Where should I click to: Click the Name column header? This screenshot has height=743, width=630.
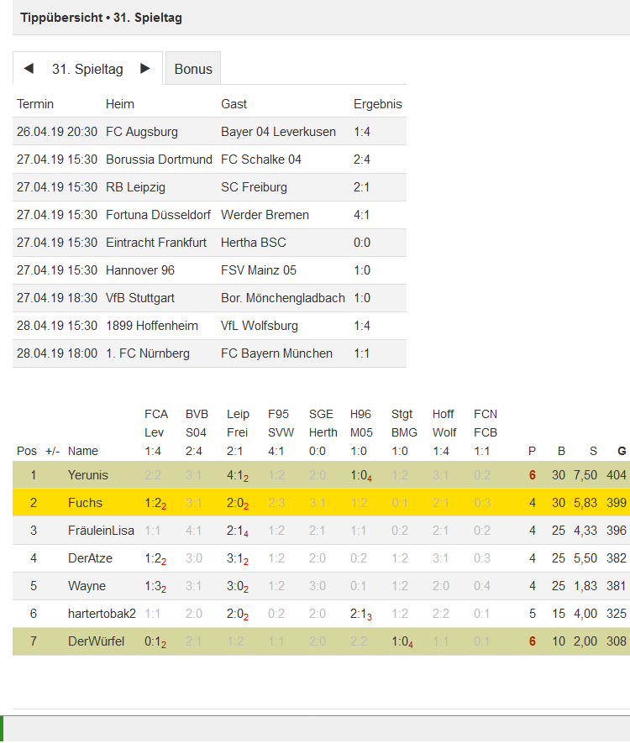pyautogui.click(x=83, y=451)
